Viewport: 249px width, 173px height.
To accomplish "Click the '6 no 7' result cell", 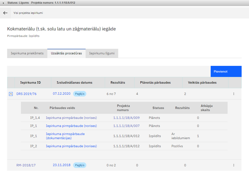I will (x=111, y=94).
